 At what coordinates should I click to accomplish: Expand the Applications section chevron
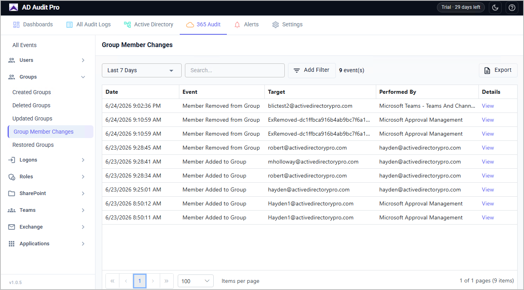coord(83,244)
